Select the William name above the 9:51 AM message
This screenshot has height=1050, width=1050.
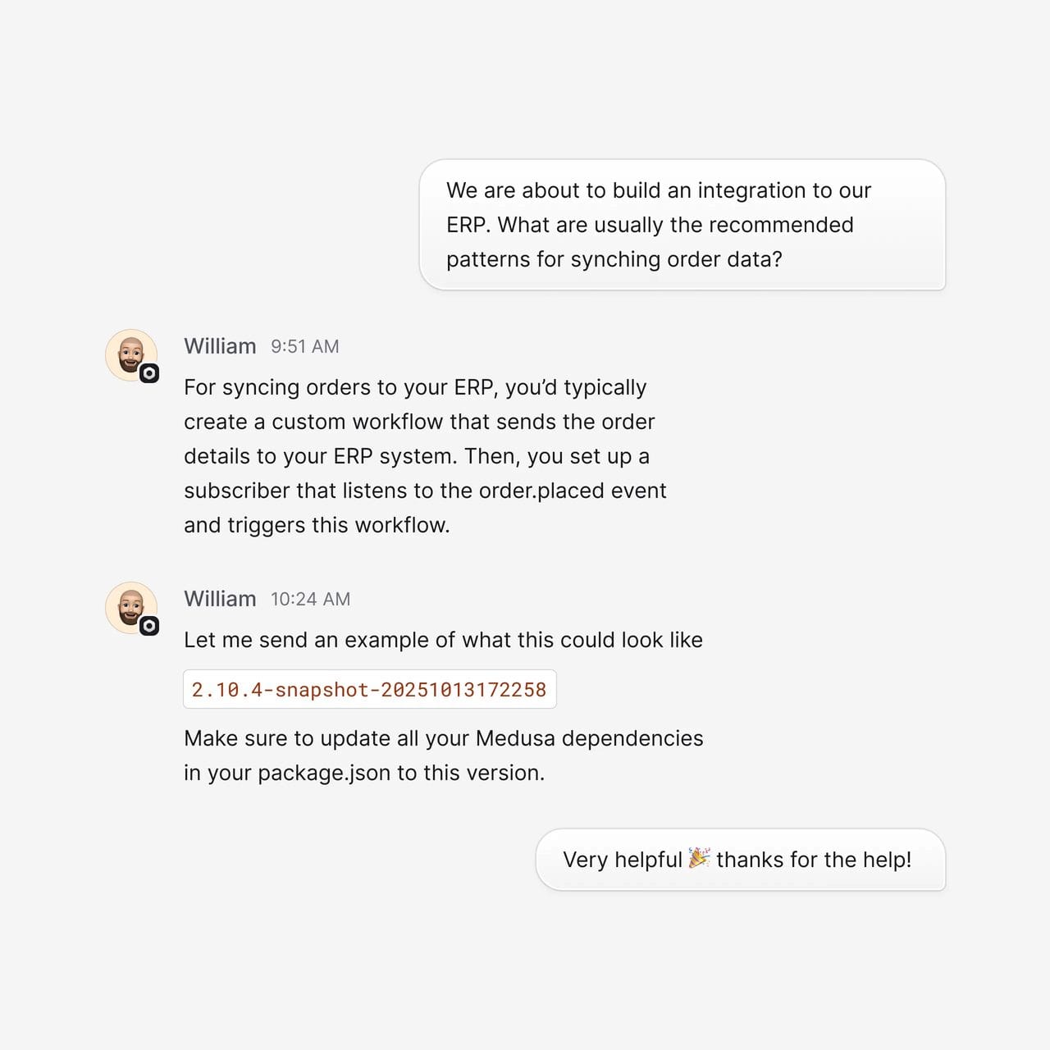(220, 346)
